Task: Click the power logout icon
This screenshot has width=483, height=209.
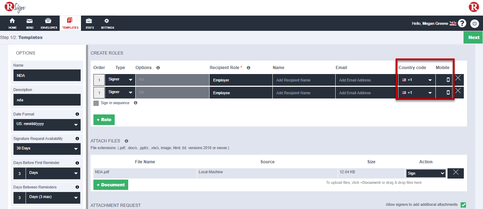Action: [x=474, y=23]
